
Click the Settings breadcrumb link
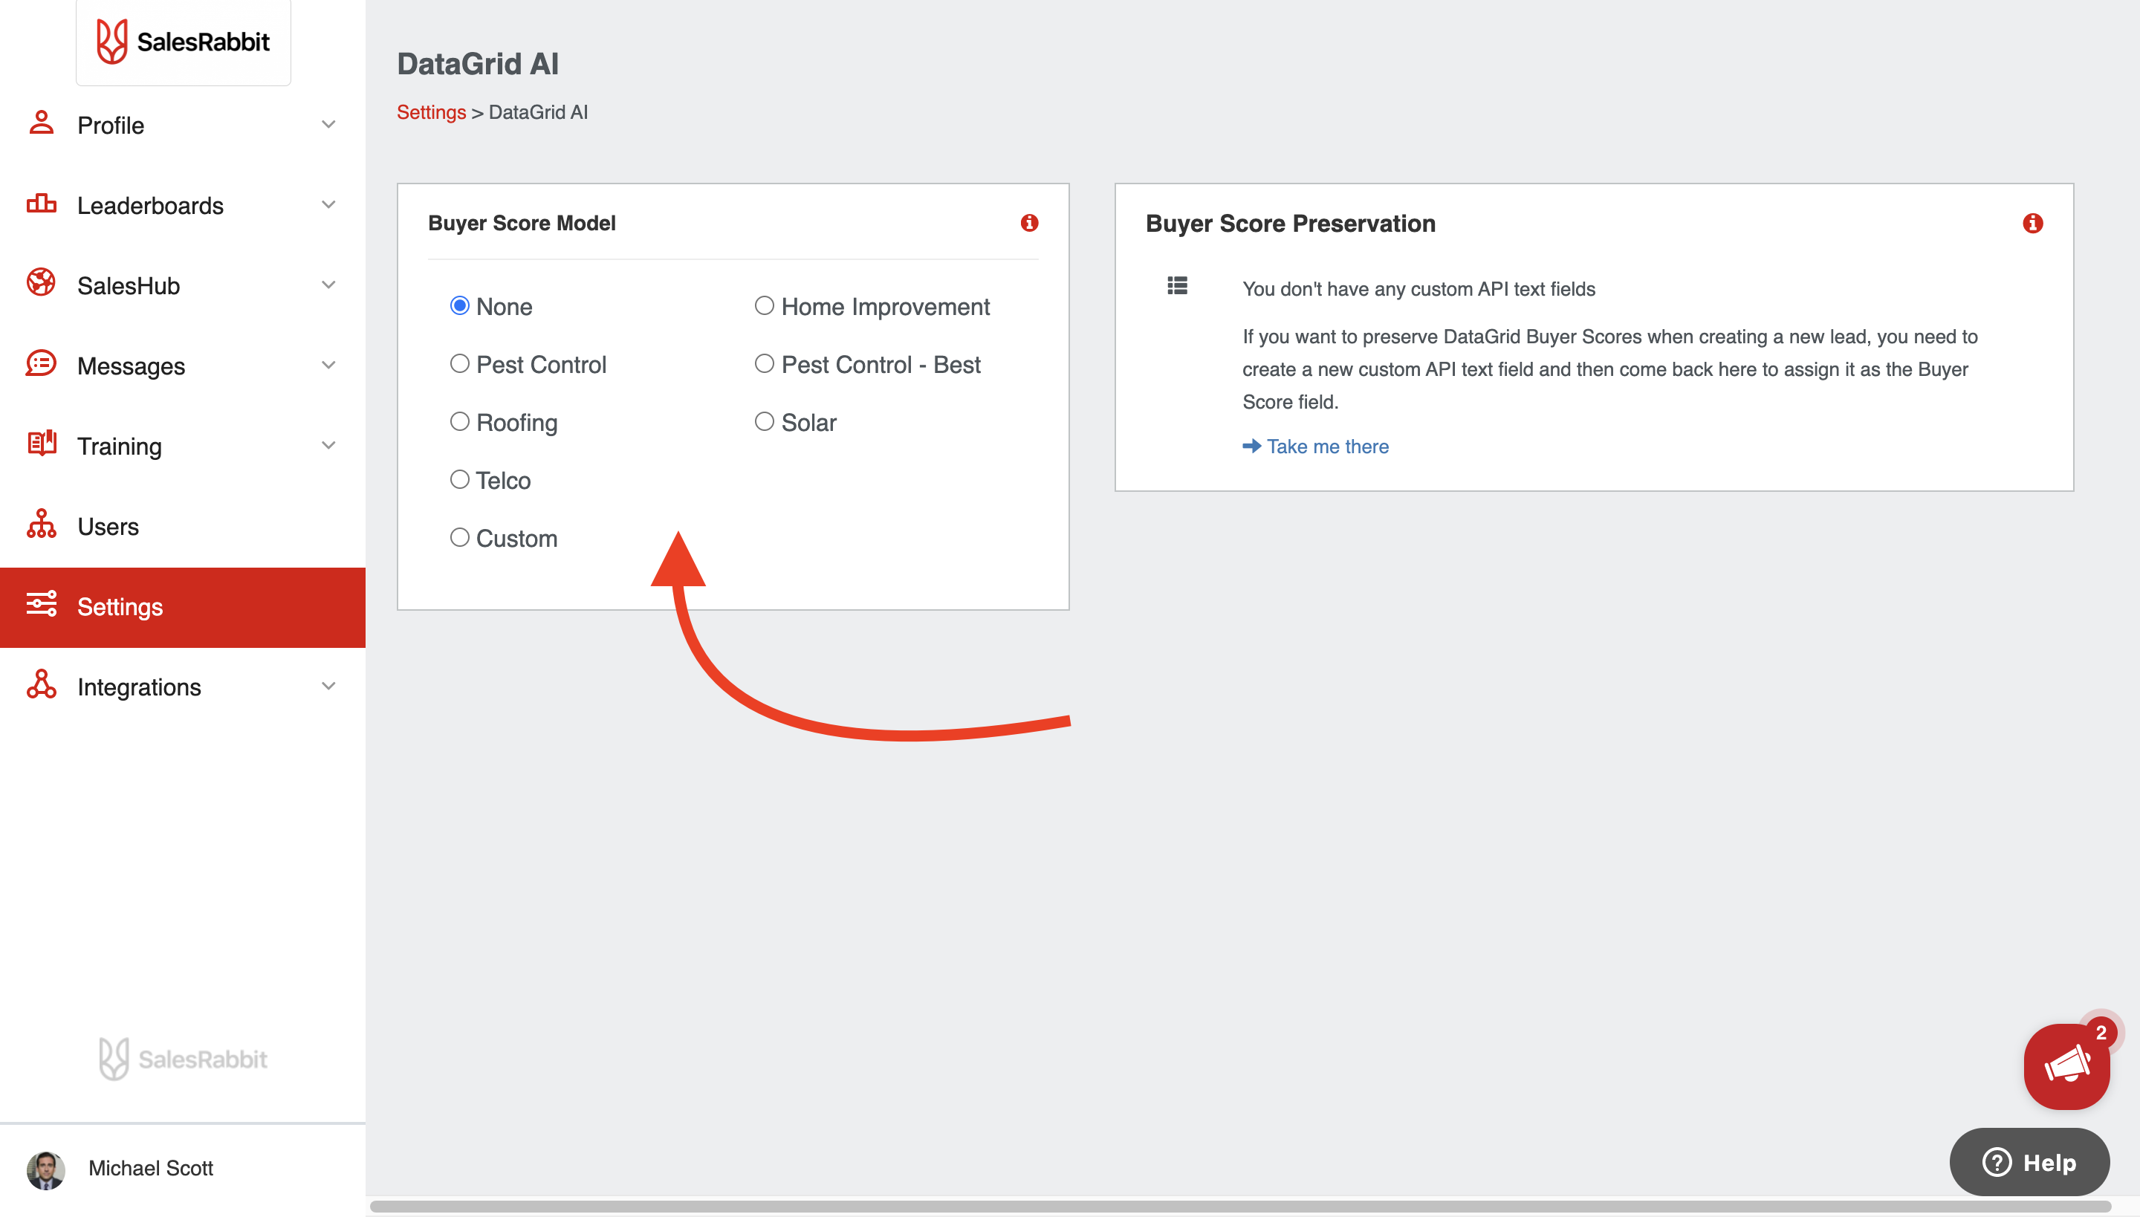[431, 112]
